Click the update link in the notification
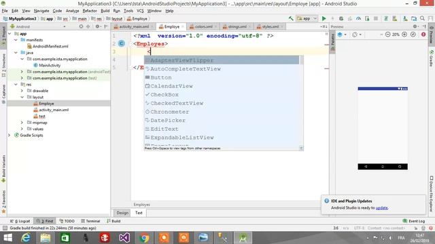 coord(382,208)
